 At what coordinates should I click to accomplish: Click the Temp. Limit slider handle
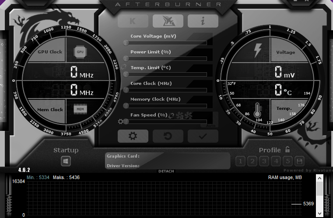(126, 74)
